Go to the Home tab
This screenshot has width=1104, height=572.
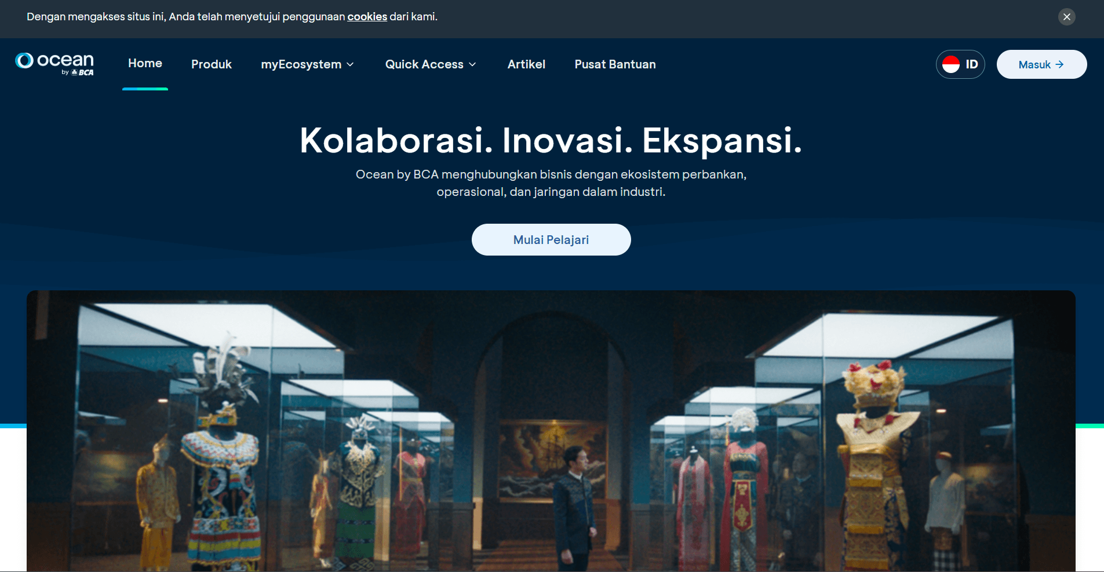tap(145, 64)
